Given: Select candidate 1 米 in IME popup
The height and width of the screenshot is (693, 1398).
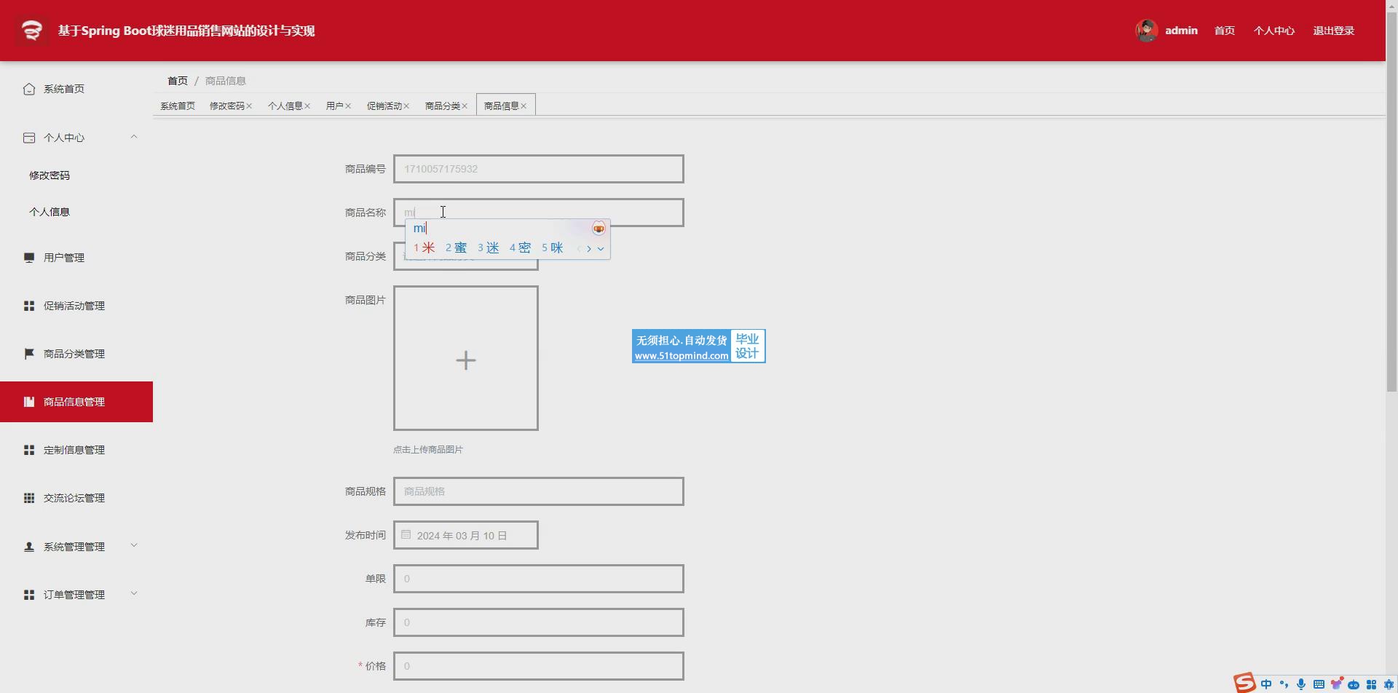Looking at the screenshot, I should point(424,248).
